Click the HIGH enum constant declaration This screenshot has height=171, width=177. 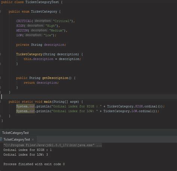(x=20, y=26)
